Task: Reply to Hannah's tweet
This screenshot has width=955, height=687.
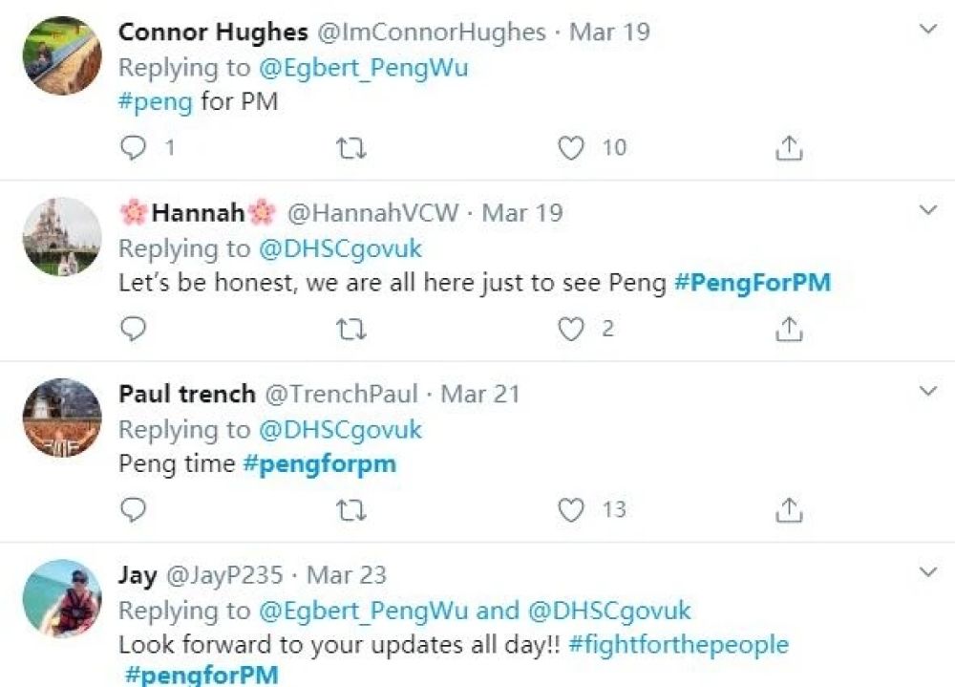Action: click(136, 330)
